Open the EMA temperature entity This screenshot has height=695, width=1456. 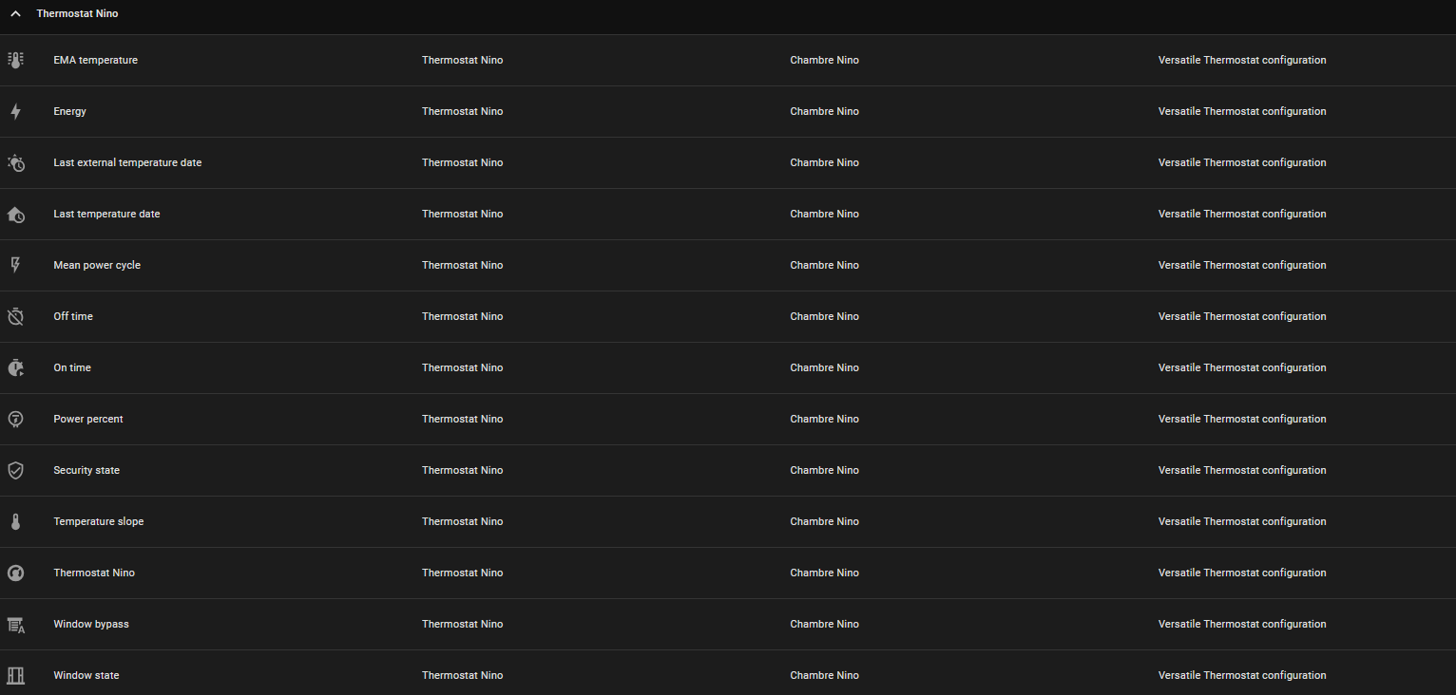point(96,60)
